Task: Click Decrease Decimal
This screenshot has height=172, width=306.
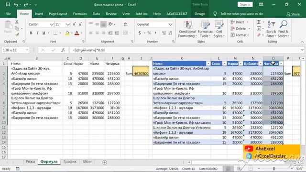Action: tap(170, 33)
